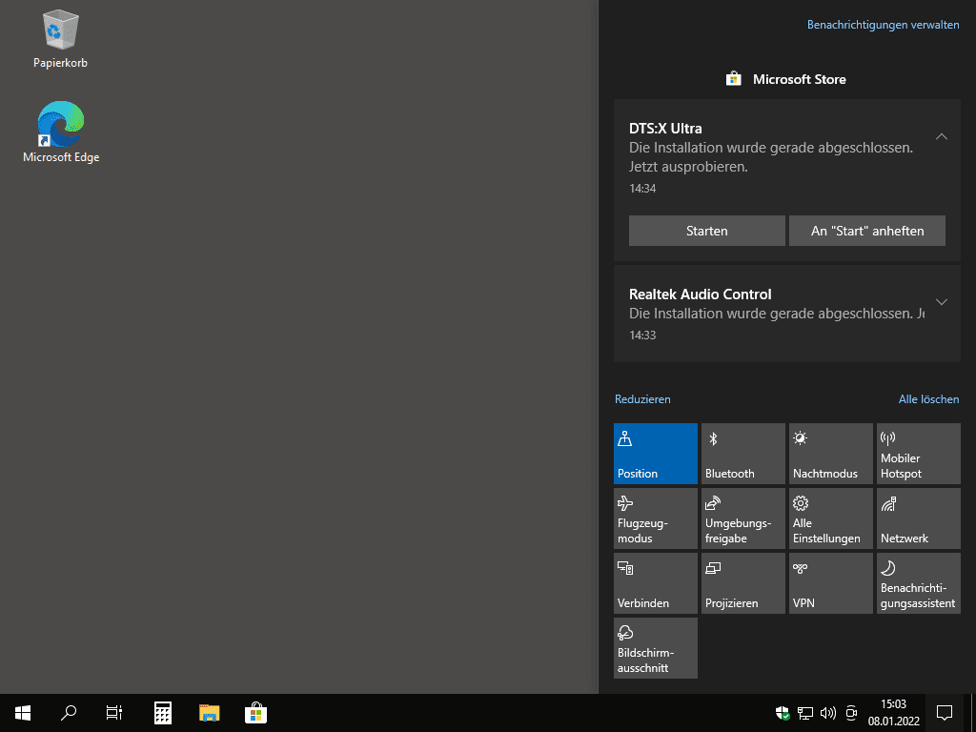
Task: Close the Action Center via notification icon
Action: 945,713
